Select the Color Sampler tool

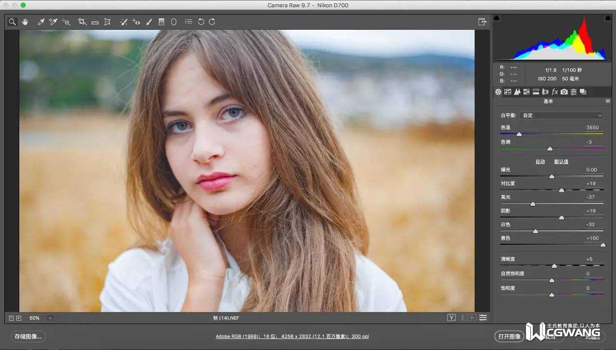tap(53, 22)
